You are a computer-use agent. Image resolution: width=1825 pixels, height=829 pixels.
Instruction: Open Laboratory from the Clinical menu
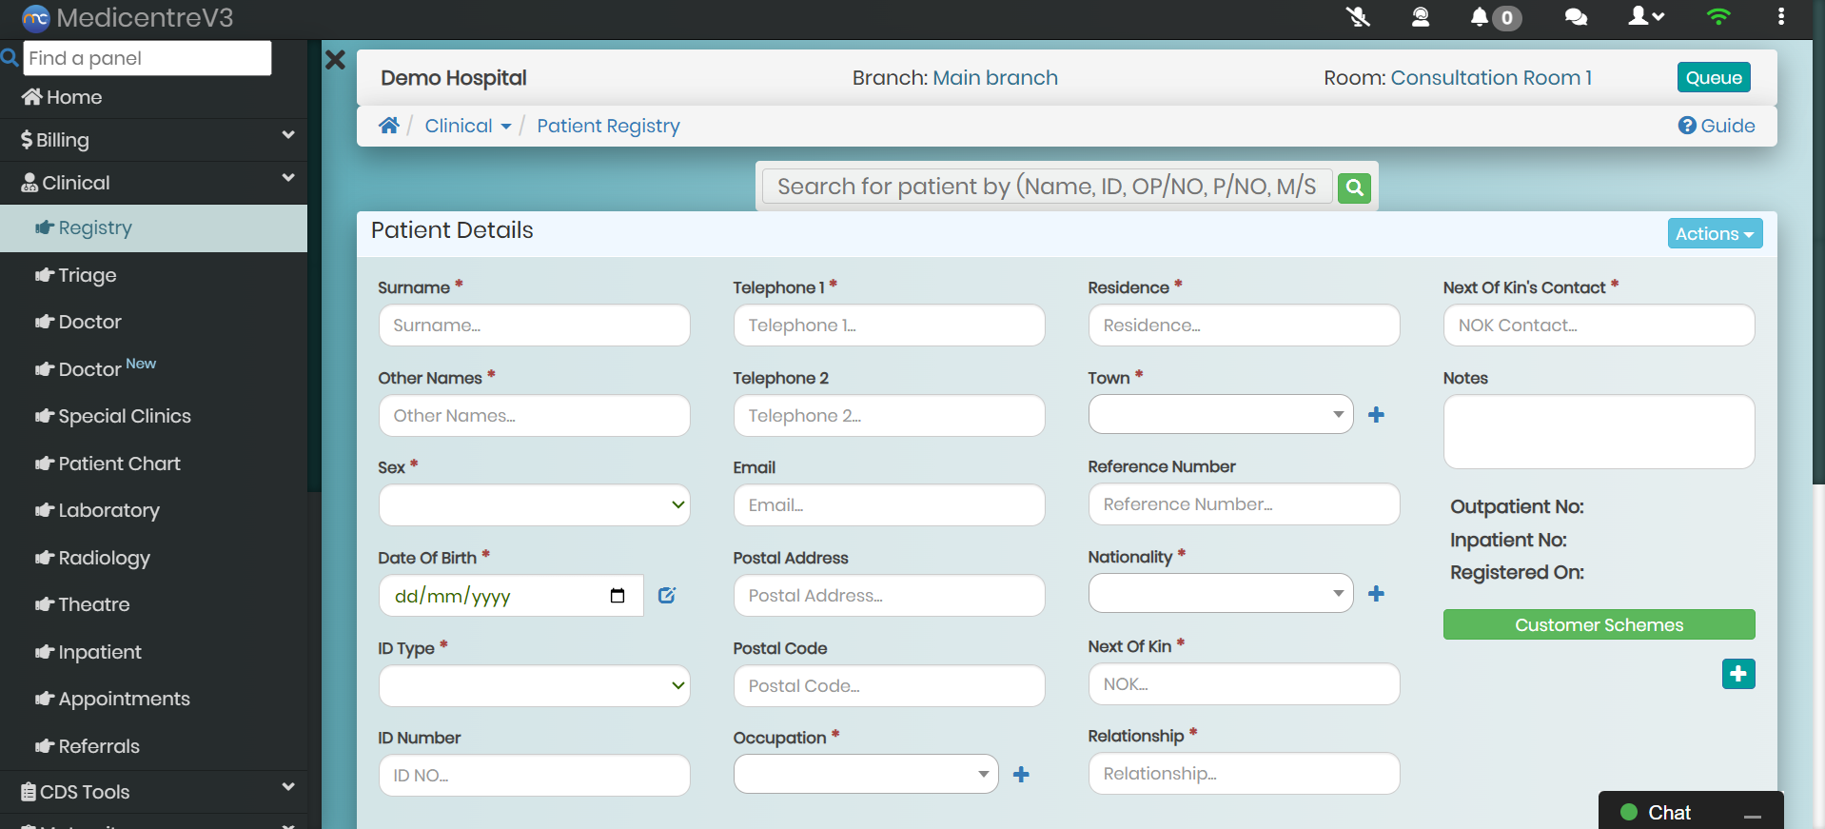pyautogui.click(x=108, y=511)
